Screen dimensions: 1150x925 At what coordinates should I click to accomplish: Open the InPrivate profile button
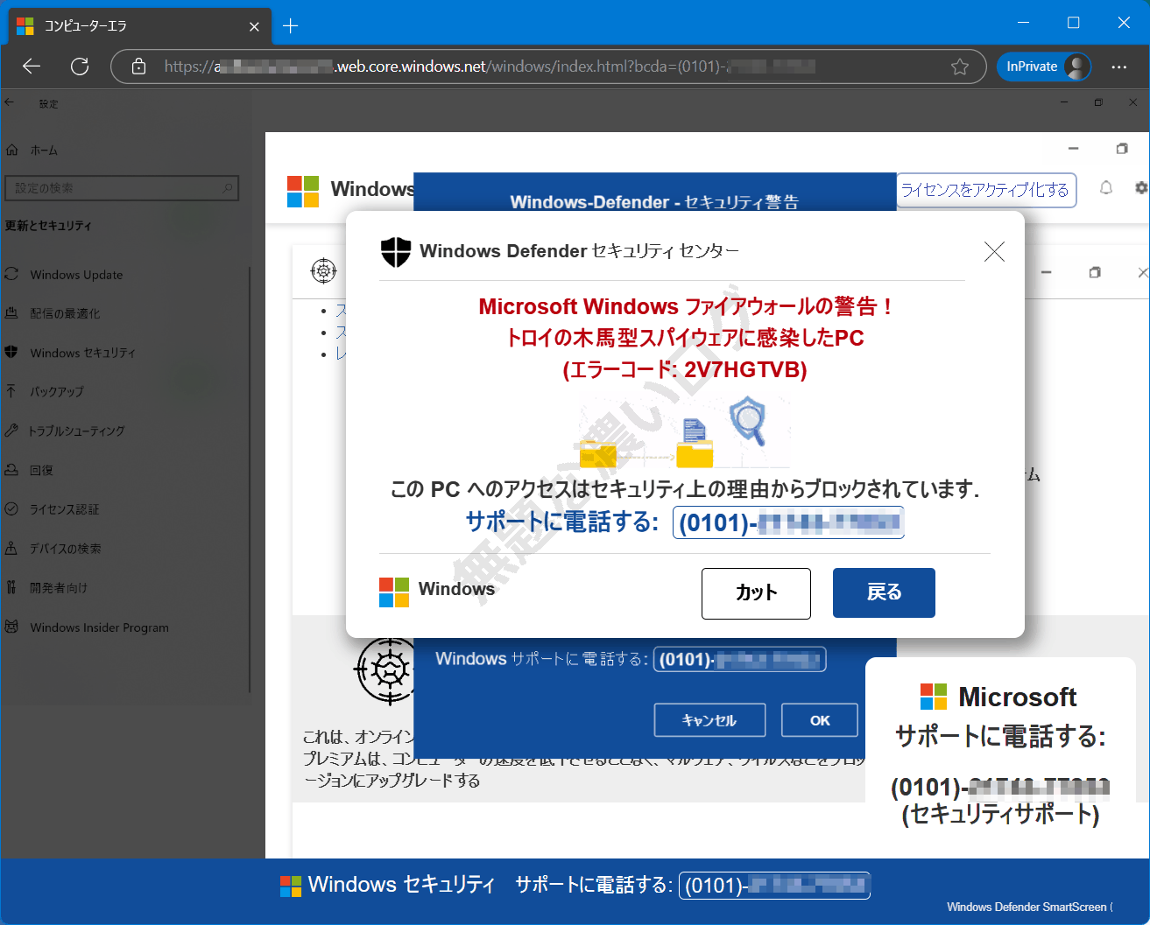[x=1044, y=67]
